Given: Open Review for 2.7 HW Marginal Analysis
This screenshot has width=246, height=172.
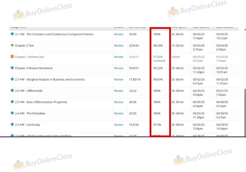Looking at the screenshot, I should (x=118, y=80).
